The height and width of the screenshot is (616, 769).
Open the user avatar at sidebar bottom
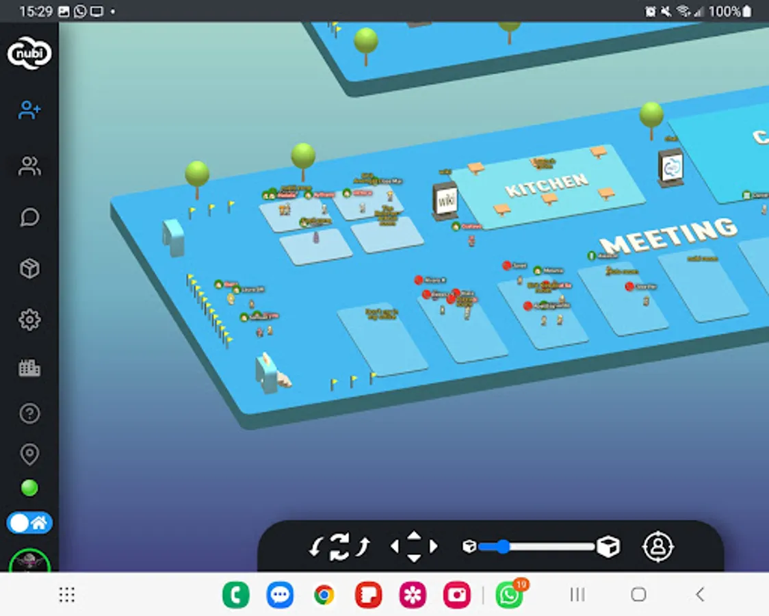[29, 561]
